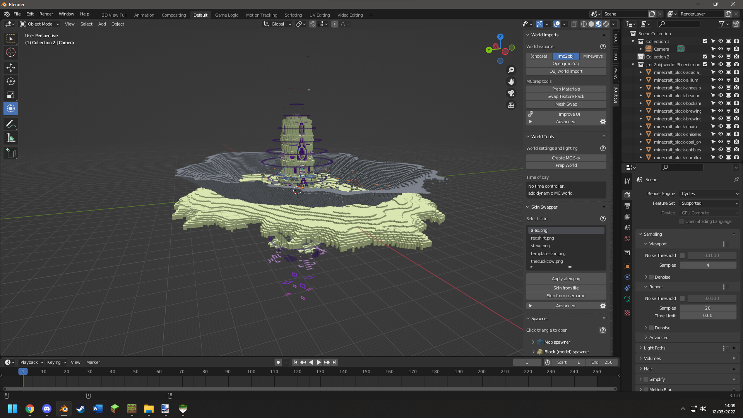This screenshot has width=743, height=418.
Task: Enable Open Shading Language
Action: click(681, 221)
